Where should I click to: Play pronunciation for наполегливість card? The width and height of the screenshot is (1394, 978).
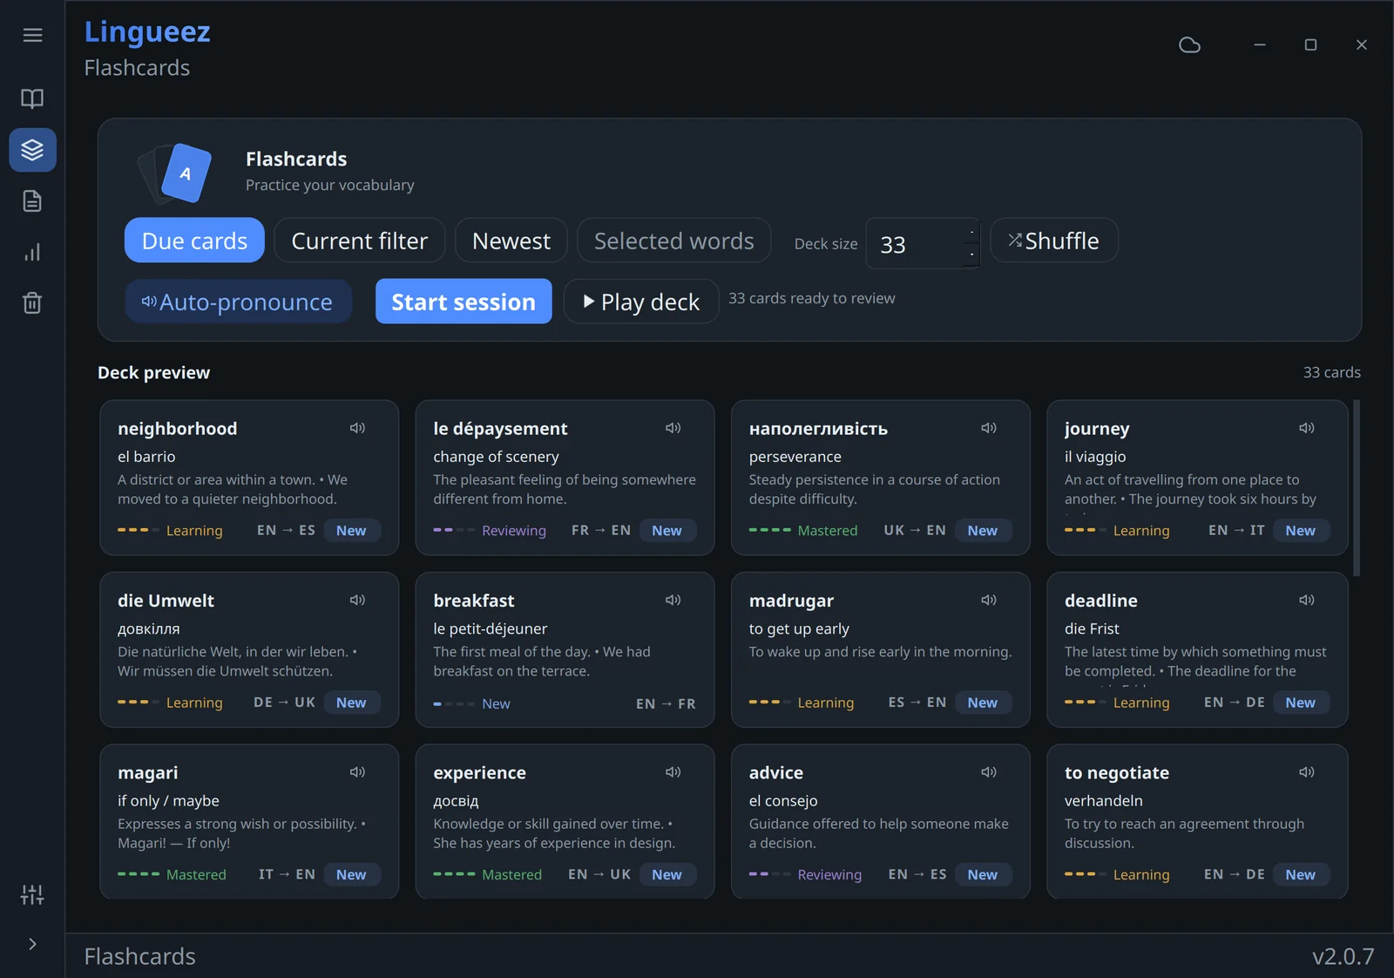(x=988, y=428)
